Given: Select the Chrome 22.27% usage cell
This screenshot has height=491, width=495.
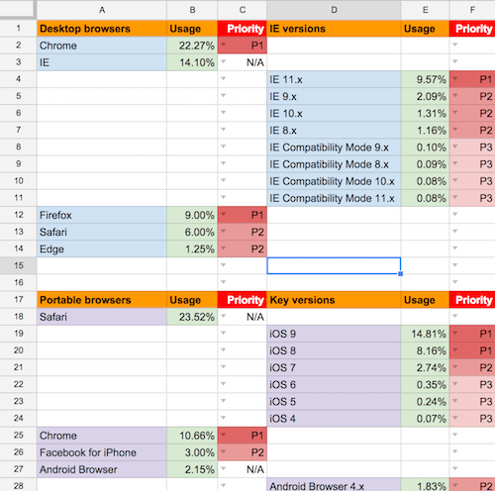Looking at the screenshot, I should pyautogui.click(x=192, y=46).
